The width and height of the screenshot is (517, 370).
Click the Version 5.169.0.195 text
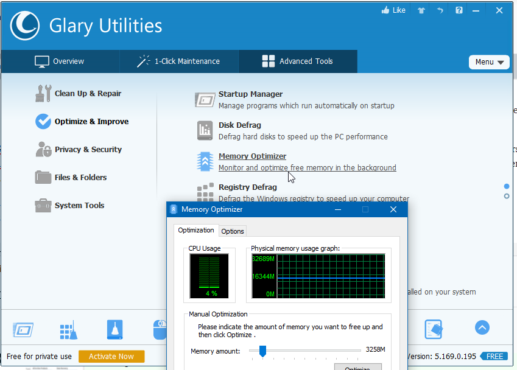(x=442, y=357)
